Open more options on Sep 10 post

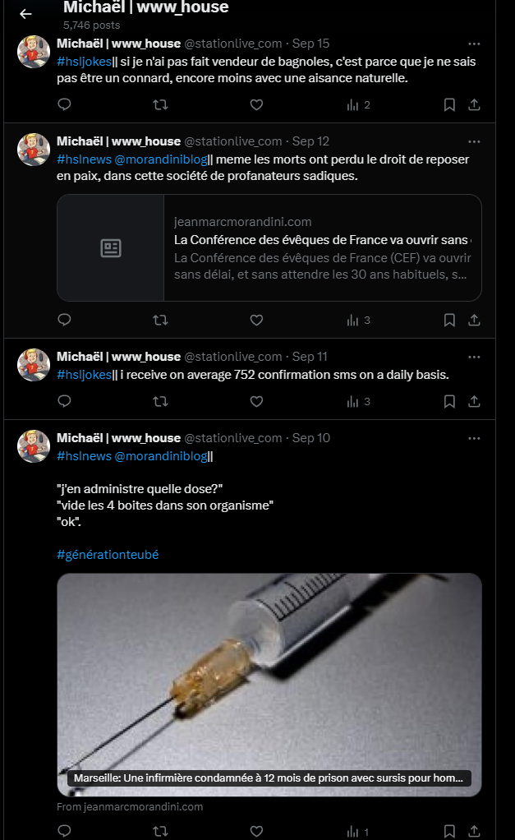point(474,438)
